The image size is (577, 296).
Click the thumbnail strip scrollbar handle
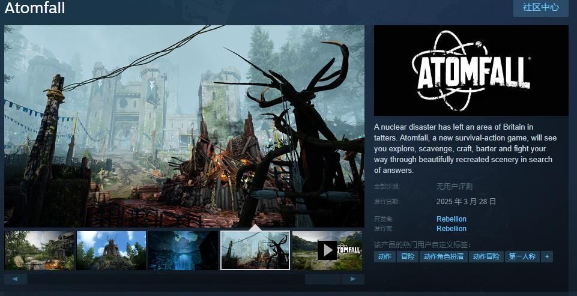323,279
